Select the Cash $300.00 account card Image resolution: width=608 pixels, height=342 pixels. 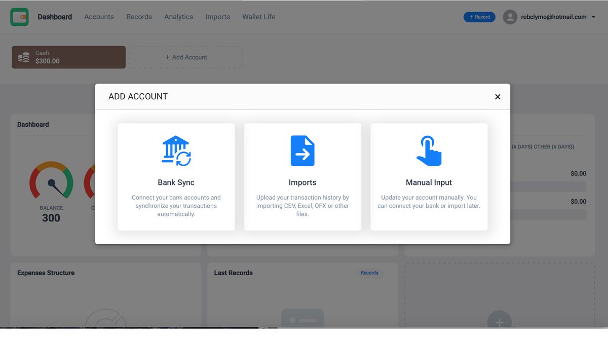pyautogui.click(x=68, y=57)
